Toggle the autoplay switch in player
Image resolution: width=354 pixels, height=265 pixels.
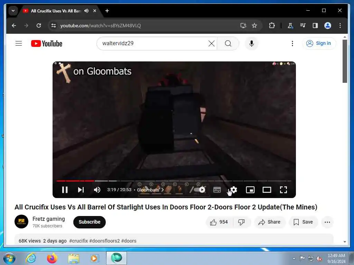coord(199,190)
